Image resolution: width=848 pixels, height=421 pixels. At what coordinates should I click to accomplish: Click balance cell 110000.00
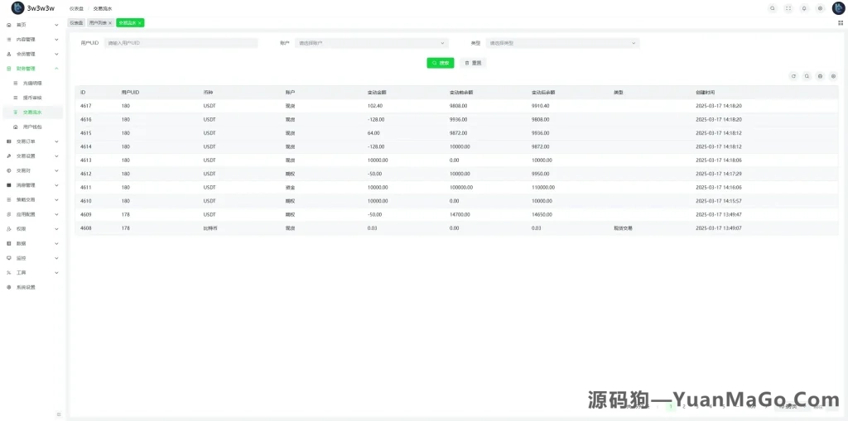(543, 188)
